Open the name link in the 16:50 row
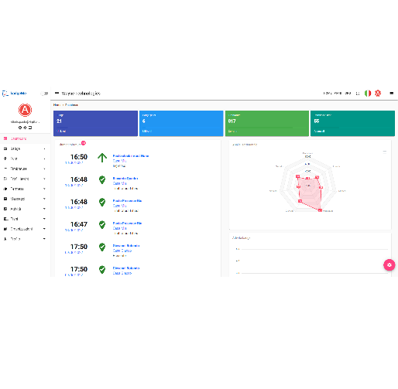This screenshot has height=389, width=398. (x=131, y=155)
